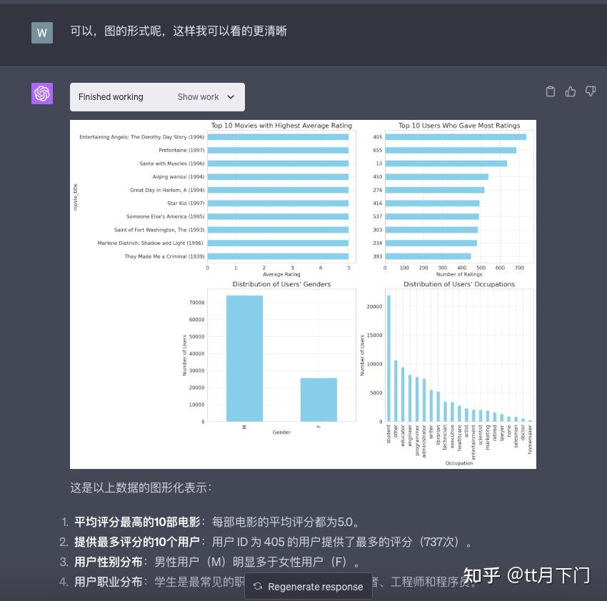Click the bar for user 393
607x601 pixels.
tap(428, 256)
